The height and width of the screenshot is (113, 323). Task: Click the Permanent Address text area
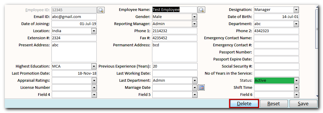tap(175, 52)
